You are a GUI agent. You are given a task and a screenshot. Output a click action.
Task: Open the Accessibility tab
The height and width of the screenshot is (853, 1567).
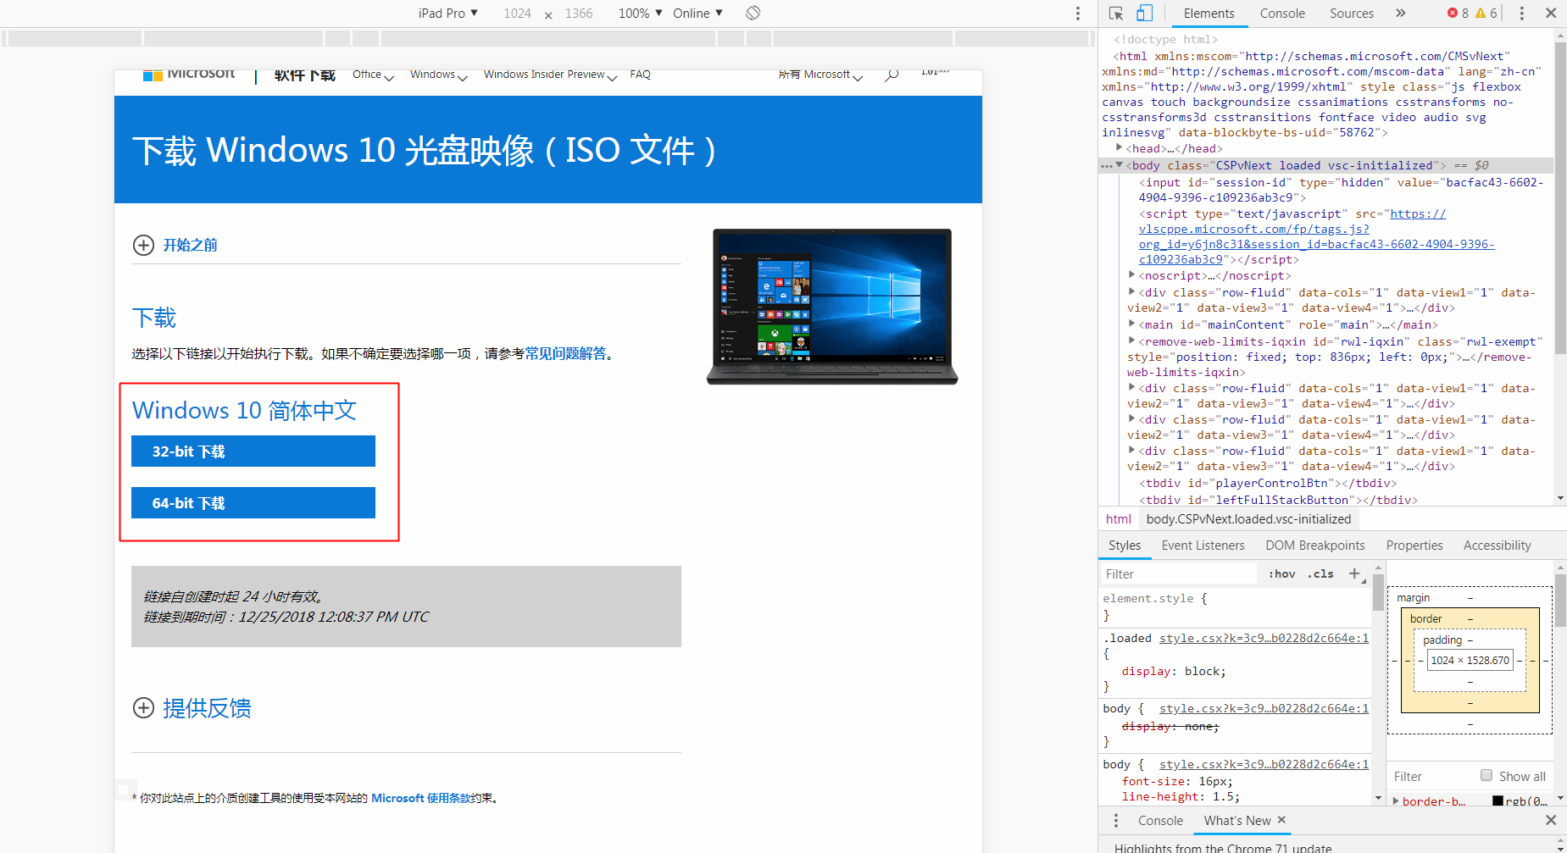1497,546
